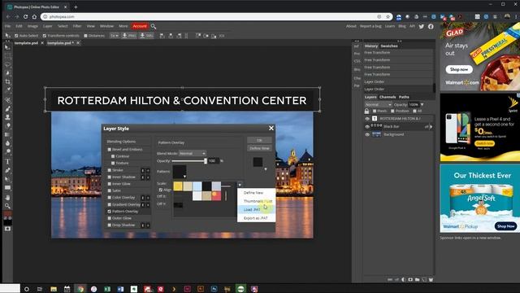Hide the Background layer
This screenshot has width=520, height=293.
pos(367,134)
